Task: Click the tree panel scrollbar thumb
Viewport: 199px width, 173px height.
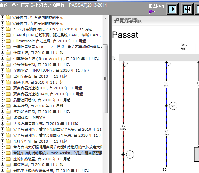Action: point(105,79)
